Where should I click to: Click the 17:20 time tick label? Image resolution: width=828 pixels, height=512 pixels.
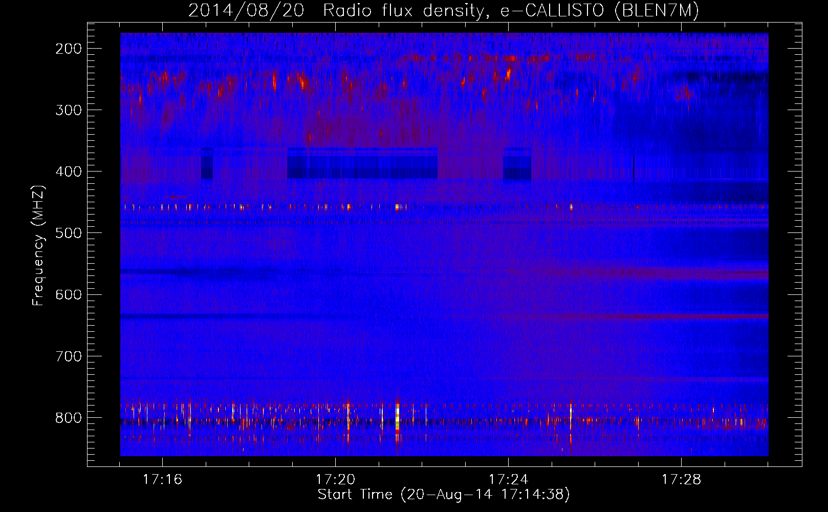click(335, 480)
